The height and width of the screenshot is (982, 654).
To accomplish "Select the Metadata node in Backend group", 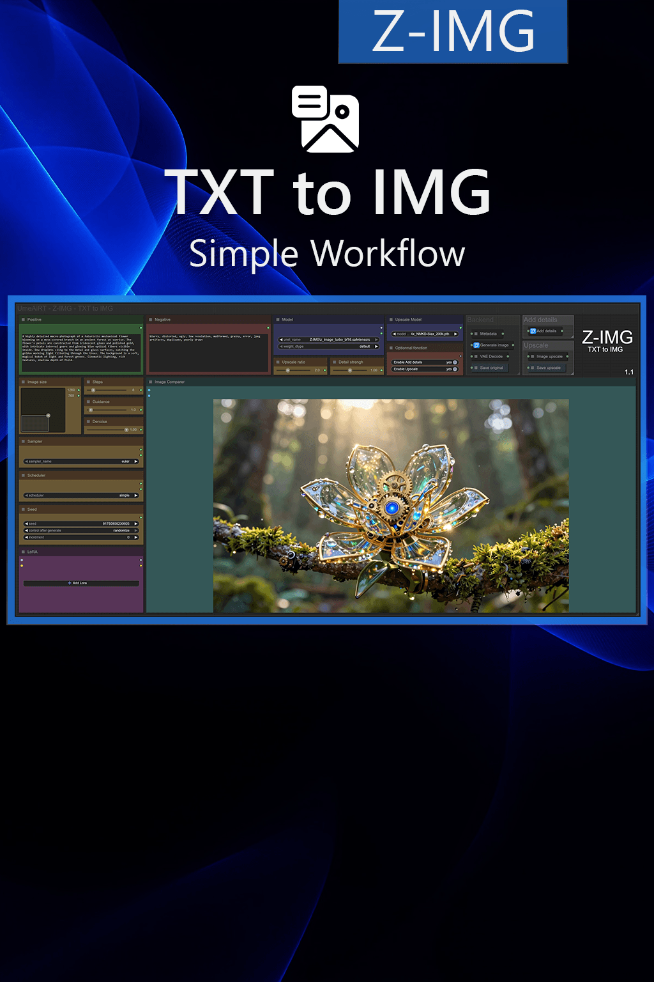I will click(487, 334).
